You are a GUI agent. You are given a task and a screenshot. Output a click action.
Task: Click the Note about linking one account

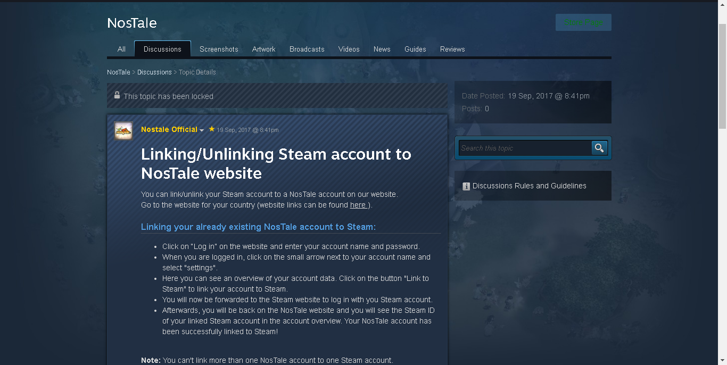click(267, 360)
